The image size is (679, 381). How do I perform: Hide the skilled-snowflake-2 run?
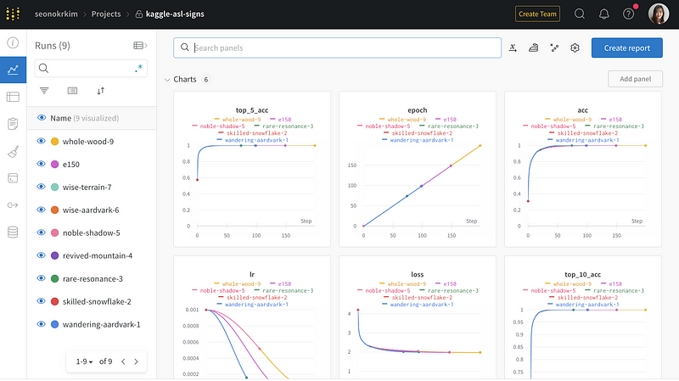[x=41, y=301]
